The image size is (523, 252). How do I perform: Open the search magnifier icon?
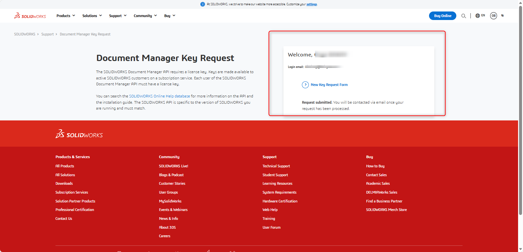coord(464,16)
